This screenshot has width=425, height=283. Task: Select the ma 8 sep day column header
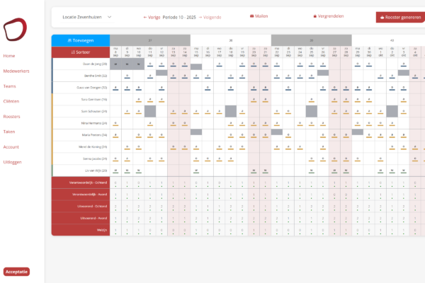coord(115,52)
